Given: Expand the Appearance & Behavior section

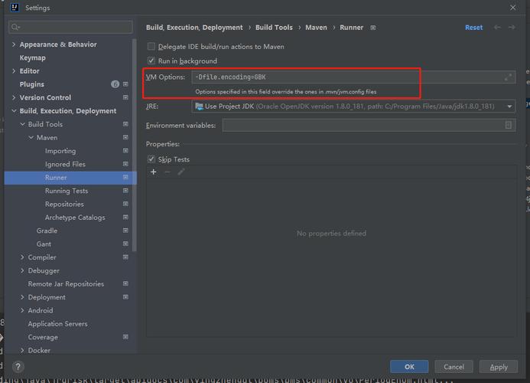Looking at the screenshot, I should 14,44.
